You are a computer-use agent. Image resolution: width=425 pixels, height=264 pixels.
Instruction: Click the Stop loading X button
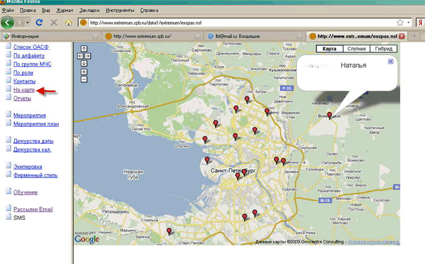click(54, 22)
